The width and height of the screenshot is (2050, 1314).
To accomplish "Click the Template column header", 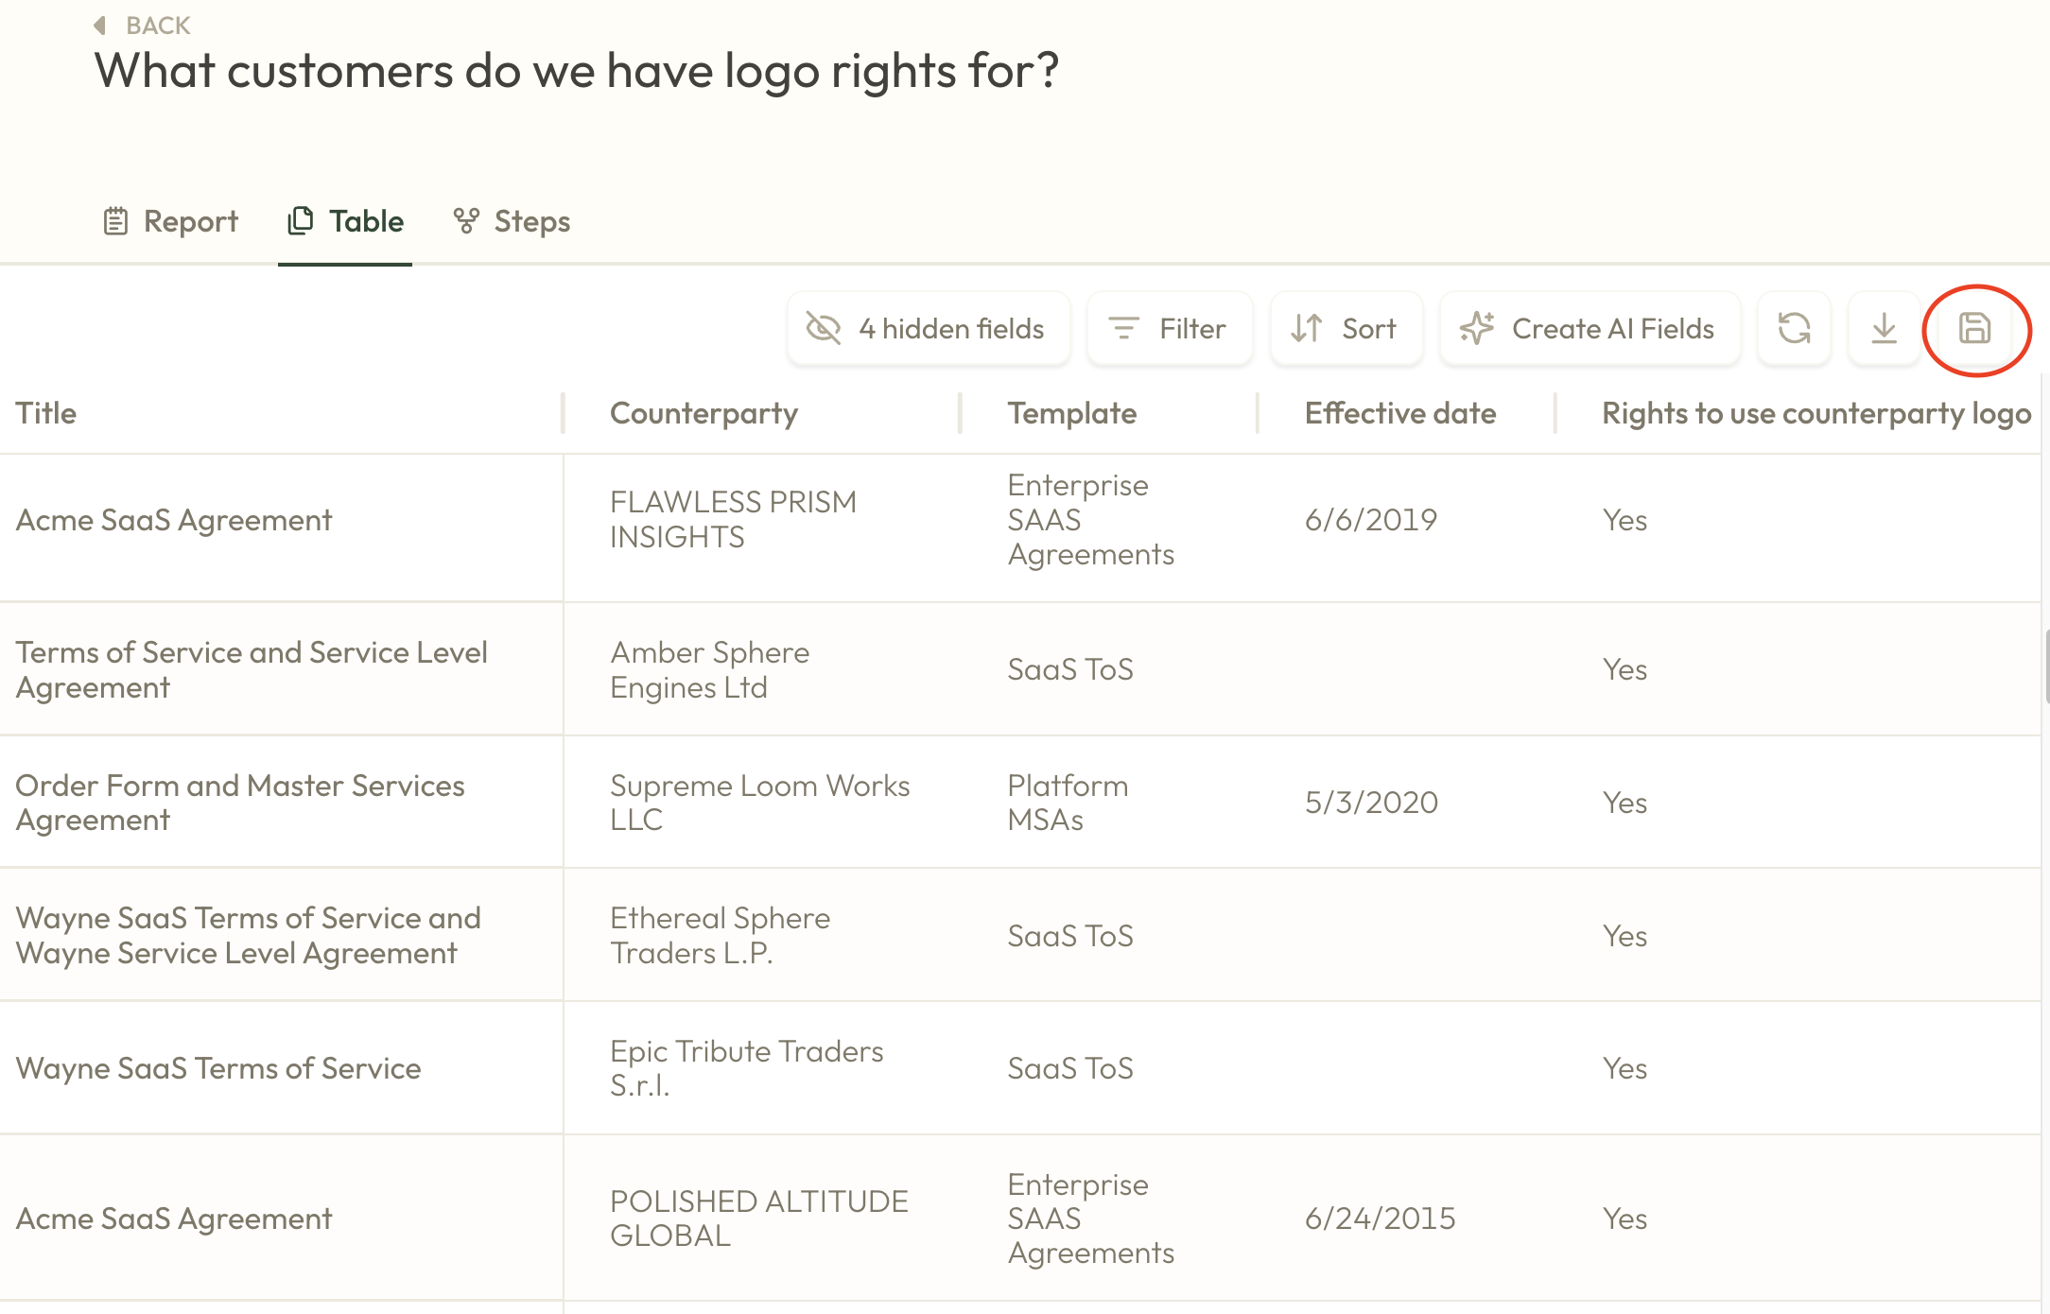I will point(1071,413).
